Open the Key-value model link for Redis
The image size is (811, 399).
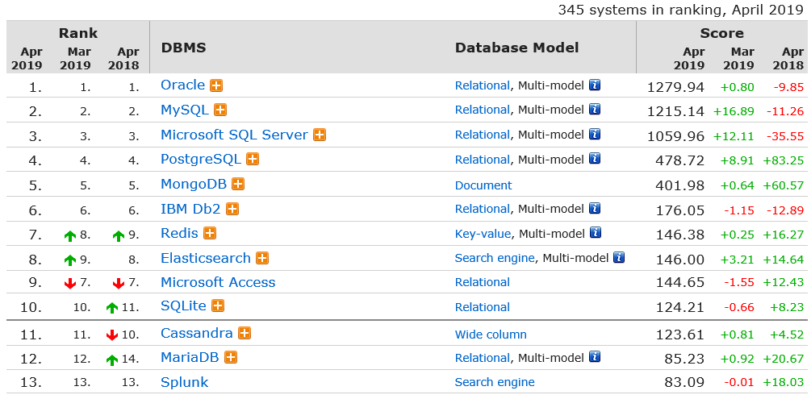pyautogui.click(x=483, y=234)
